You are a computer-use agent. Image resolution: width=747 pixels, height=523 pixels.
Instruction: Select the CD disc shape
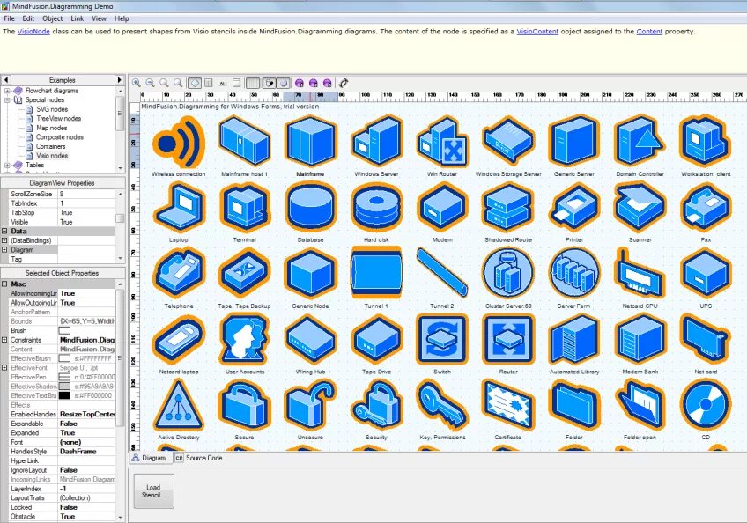coord(706,405)
